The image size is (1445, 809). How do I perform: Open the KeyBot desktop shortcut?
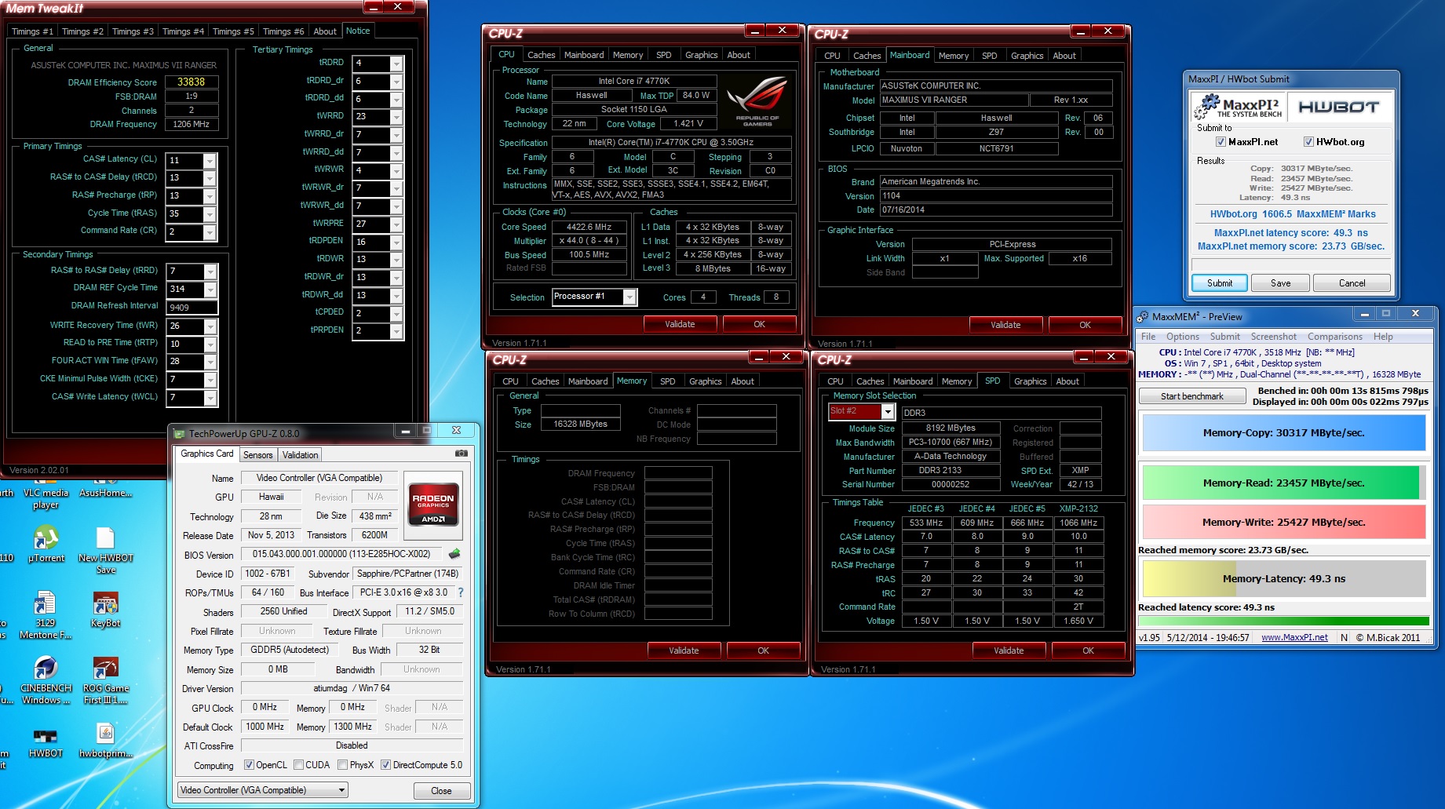105,610
